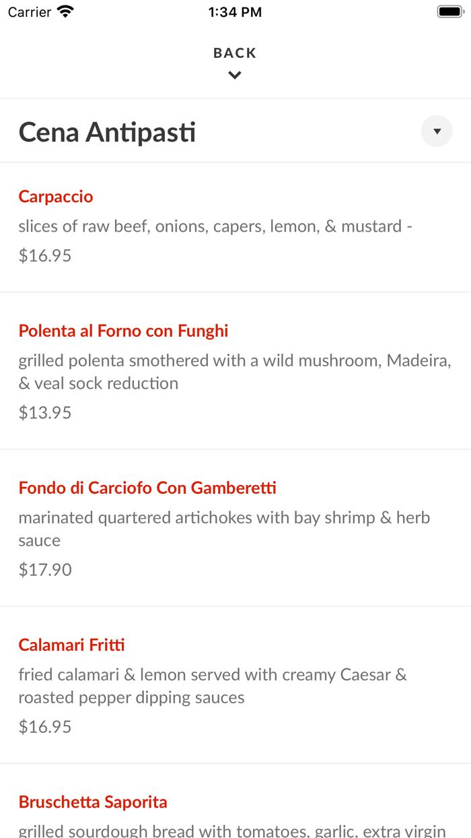The width and height of the screenshot is (471, 838).
Task: Tap the Wi-Fi icon in status bar
Action: click(64, 11)
